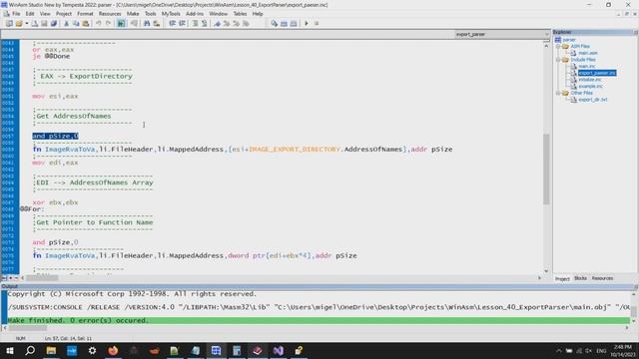Switch to the Blocks tab

tap(580, 278)
